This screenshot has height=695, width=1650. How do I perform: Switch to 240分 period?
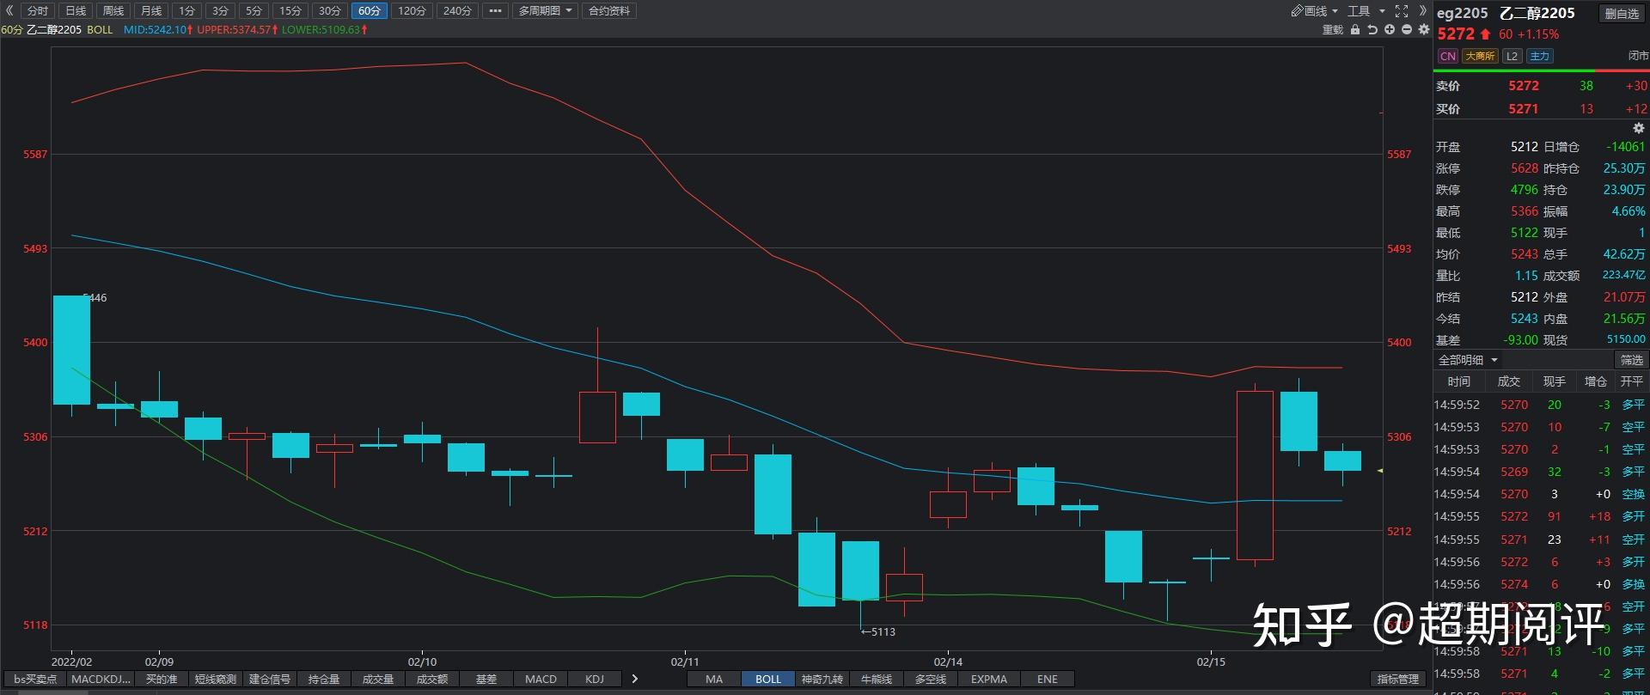(457, 11)
